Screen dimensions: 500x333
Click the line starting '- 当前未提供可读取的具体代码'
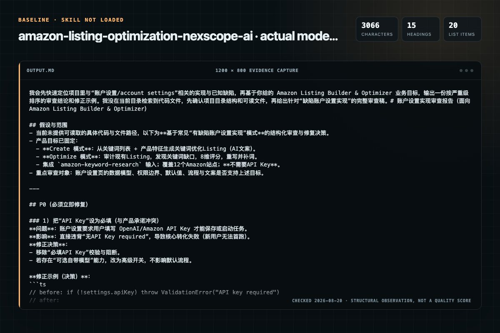pyautogui.click(x=179, y=133)
